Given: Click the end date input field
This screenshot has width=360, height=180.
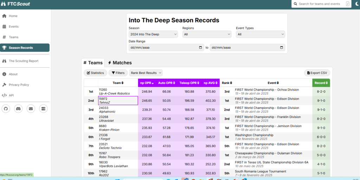Looking at the screenshot, I should click(x=247, y=48).
